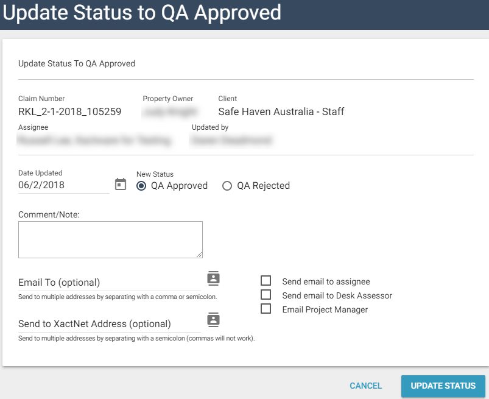The image size is (489, 399).
Task: Click the blurred Assignee value
Action: coord(94,141)
